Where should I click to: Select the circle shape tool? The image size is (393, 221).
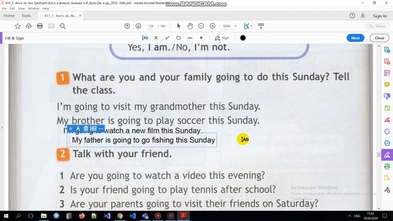pyautogui.click(x=179, y=38)
